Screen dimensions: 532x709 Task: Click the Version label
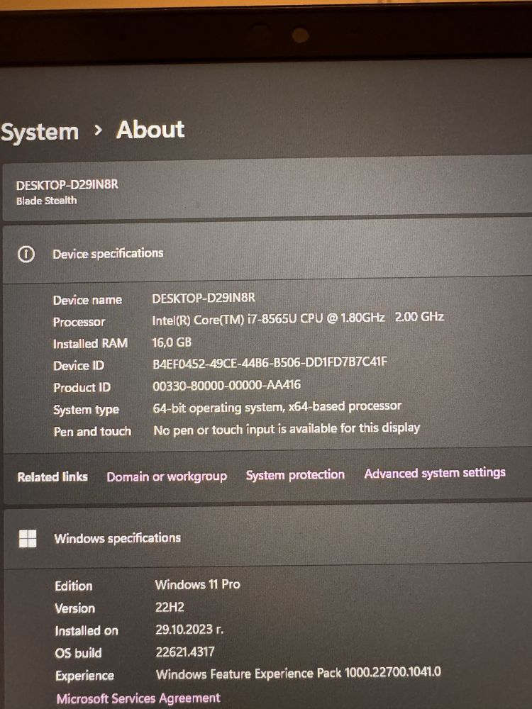75,608
